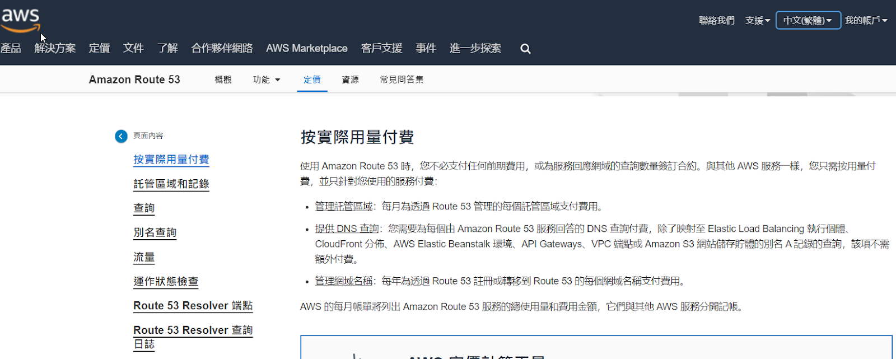
Task: Jump to Route 53 Resolver 查詢日誌 section
Action: click(x=193, y=337)
